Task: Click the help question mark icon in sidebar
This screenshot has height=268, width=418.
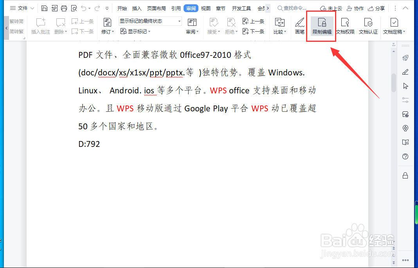Action: [405, 156]
